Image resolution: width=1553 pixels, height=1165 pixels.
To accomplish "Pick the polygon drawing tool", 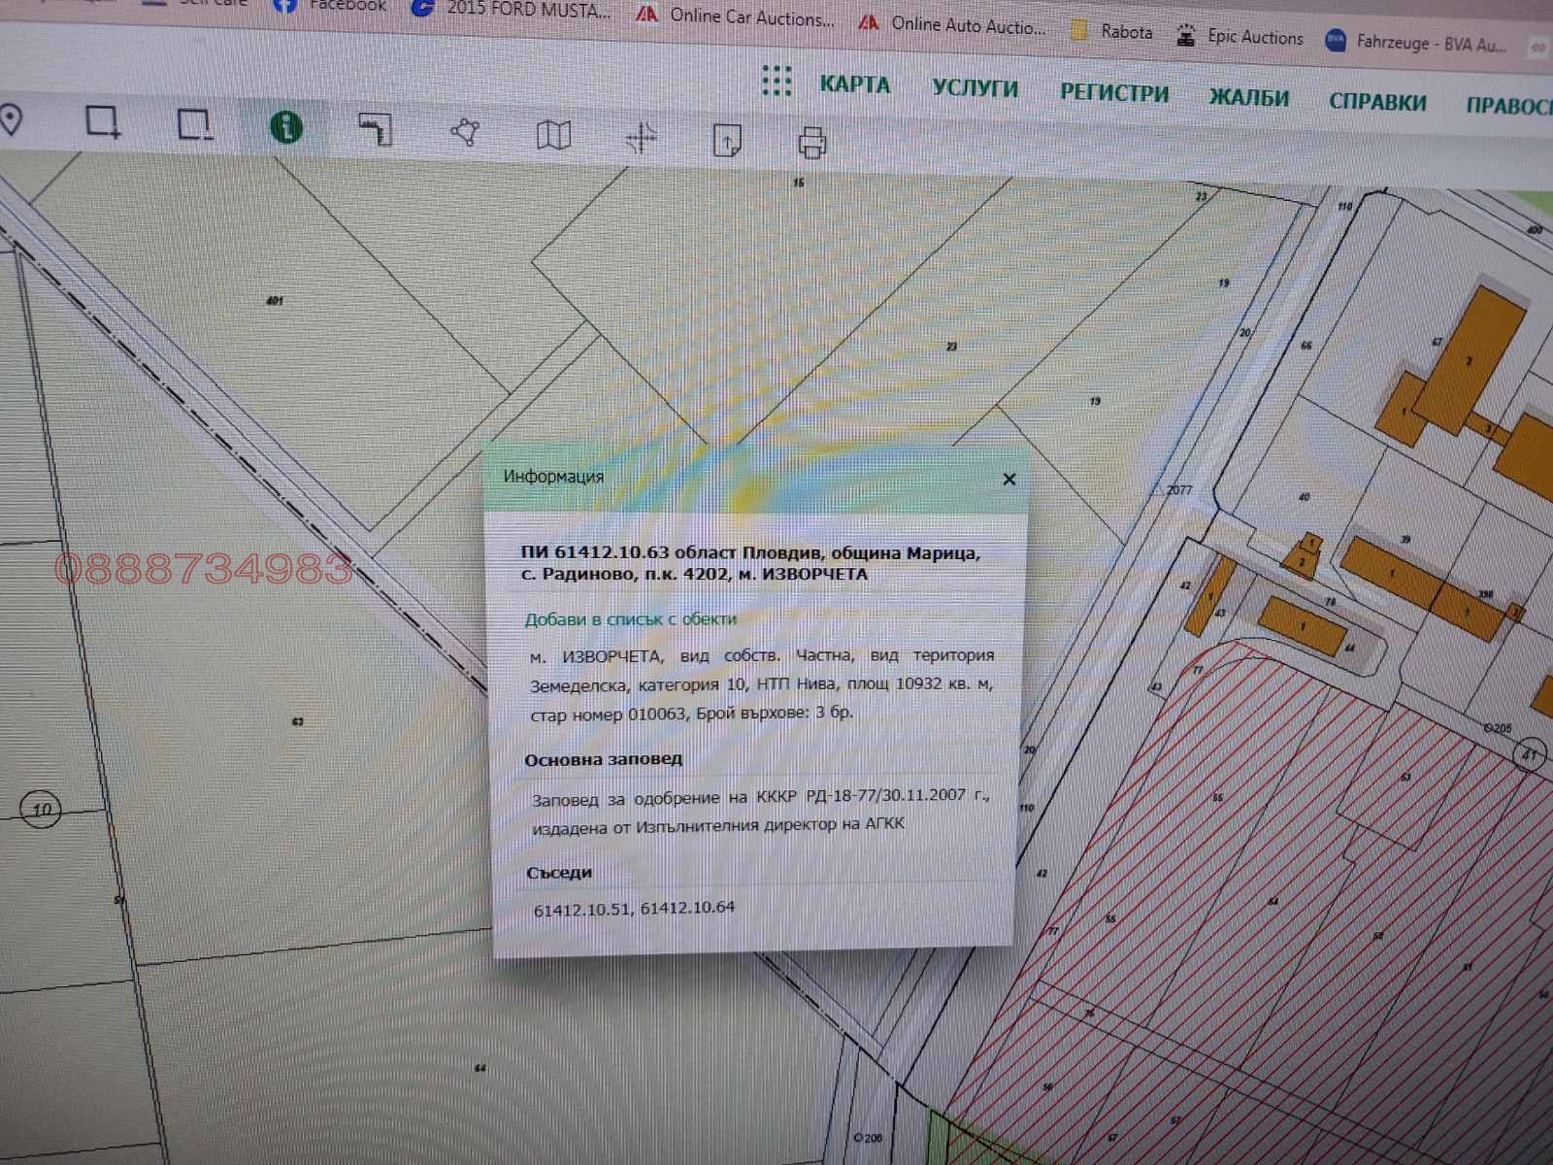I will click(x=465, y=133).
